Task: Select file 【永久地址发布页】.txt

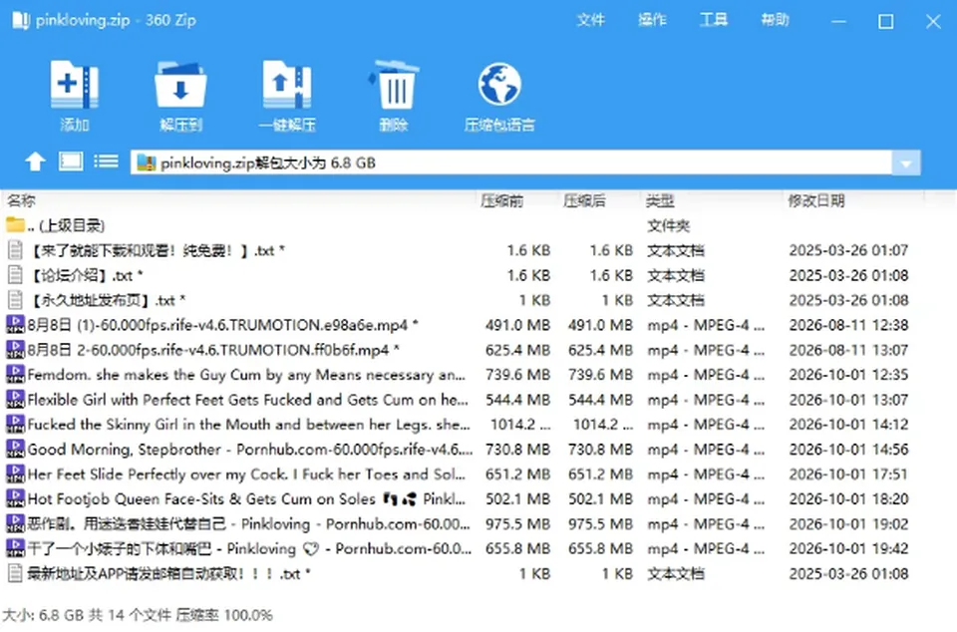Action: [x=478, y=300]
